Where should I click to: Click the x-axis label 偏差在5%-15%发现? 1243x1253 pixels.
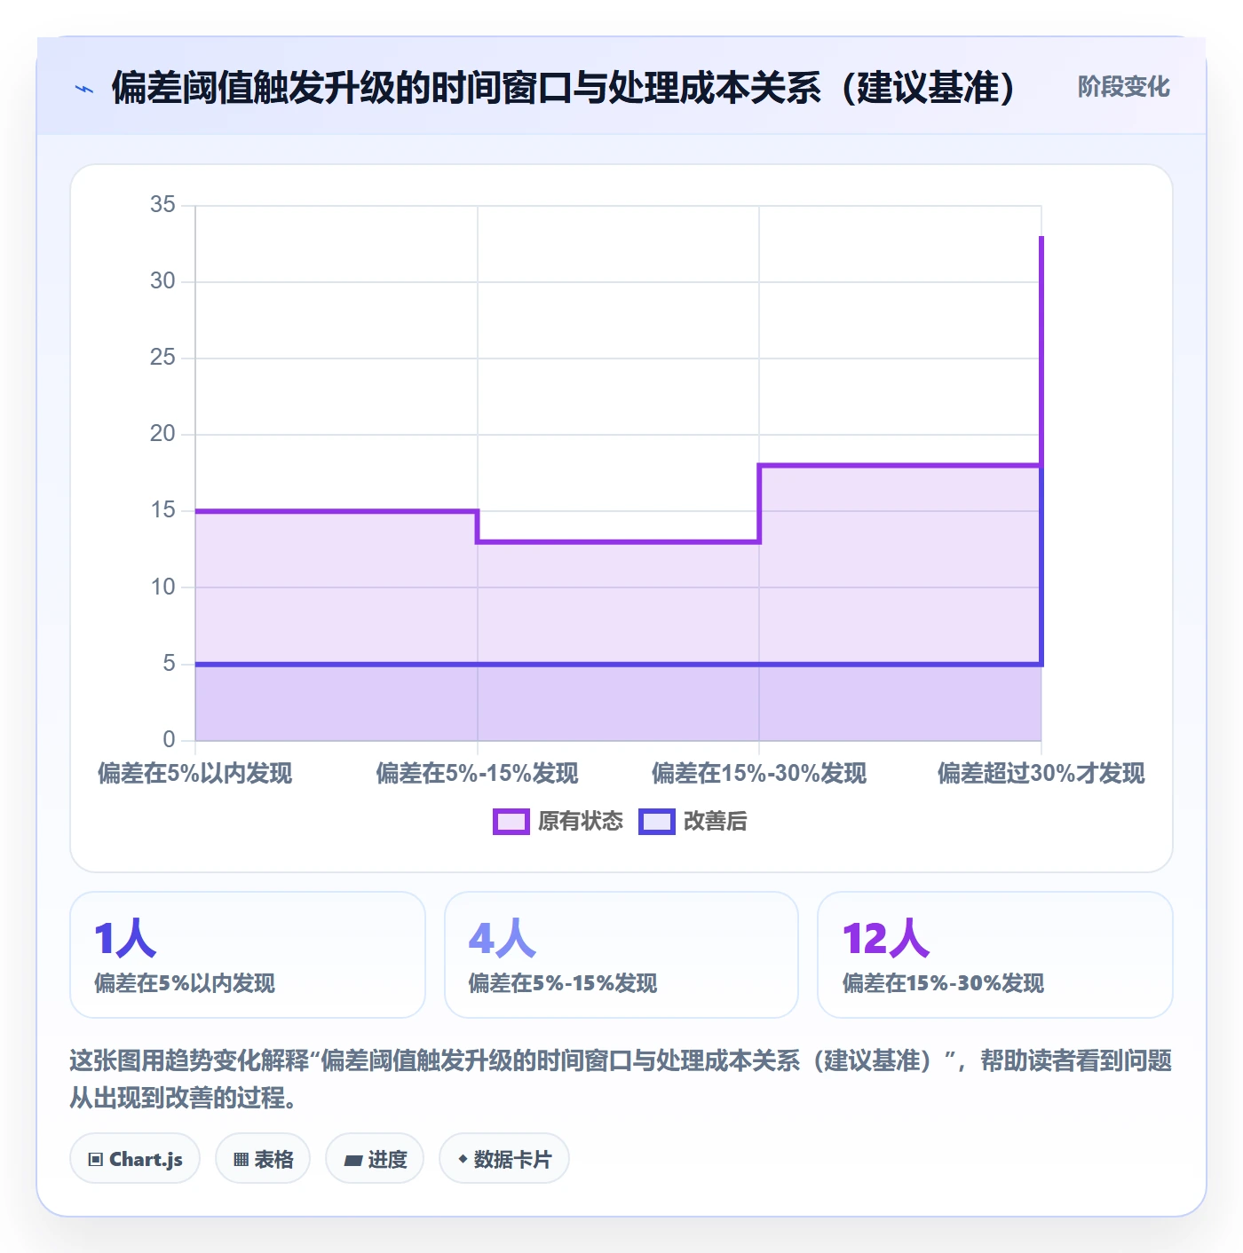(x=478, y=773)
